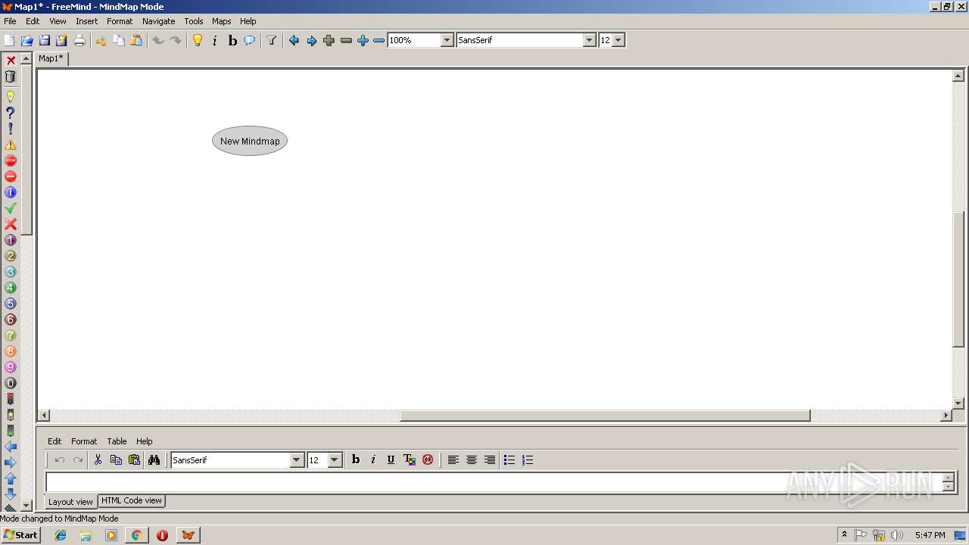This screenshot has height=545, width=969.
Task: Switch to the Layout view tab
Action: [70, 501]
